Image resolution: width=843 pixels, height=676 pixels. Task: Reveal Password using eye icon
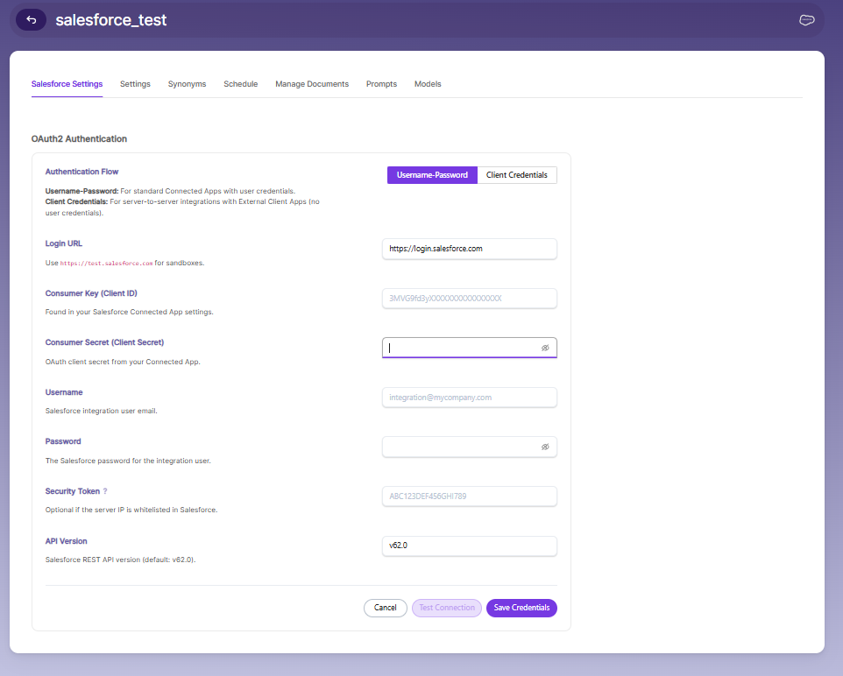(545, 447)
